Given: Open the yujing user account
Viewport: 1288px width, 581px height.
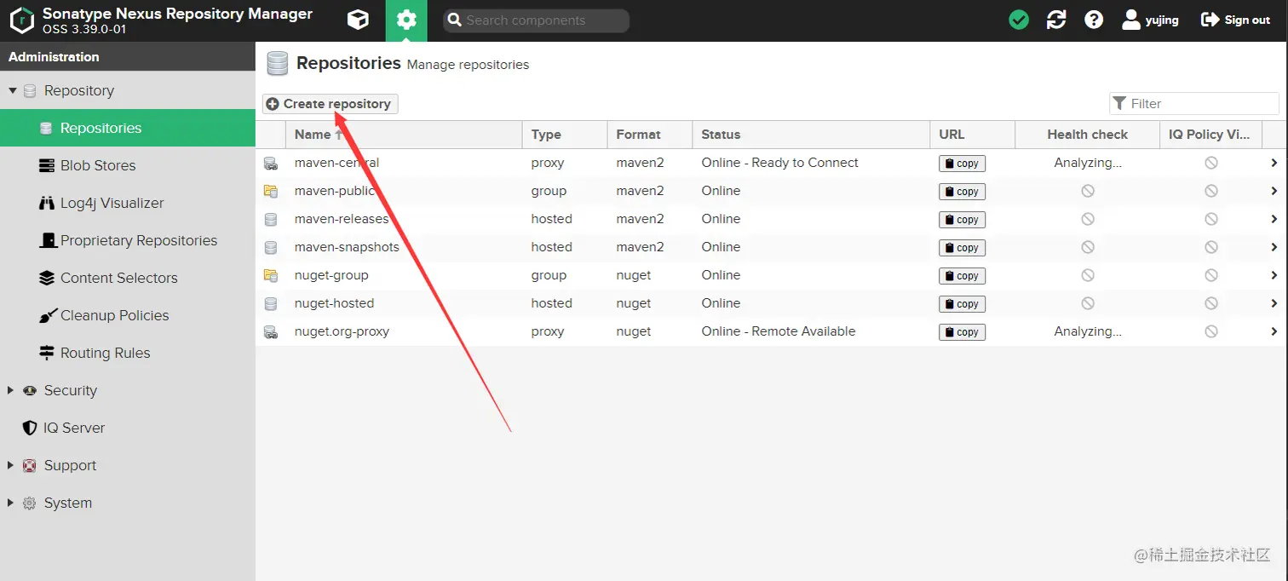Looking at the screenshot, I should point(1150,20).
